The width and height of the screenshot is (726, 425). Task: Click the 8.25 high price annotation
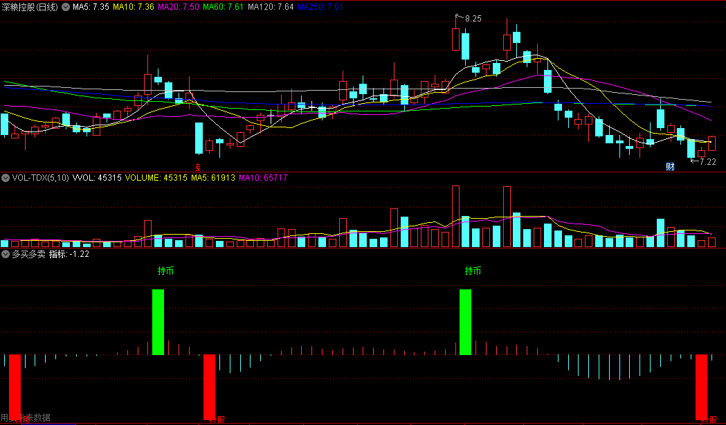(473, 19)
